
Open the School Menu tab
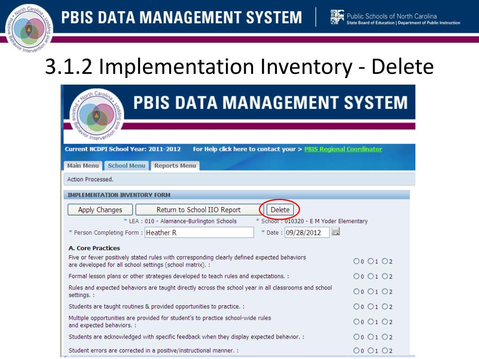point(126,166)
